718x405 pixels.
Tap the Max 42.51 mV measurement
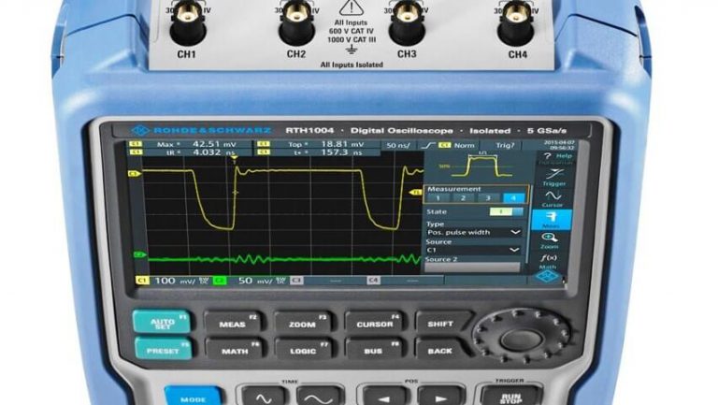[190, 144]
